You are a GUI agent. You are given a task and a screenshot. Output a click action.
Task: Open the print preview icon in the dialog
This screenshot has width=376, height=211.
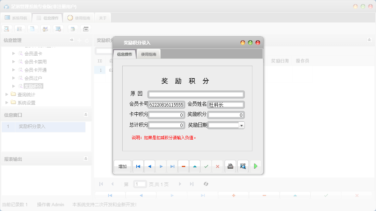[243, 166]
